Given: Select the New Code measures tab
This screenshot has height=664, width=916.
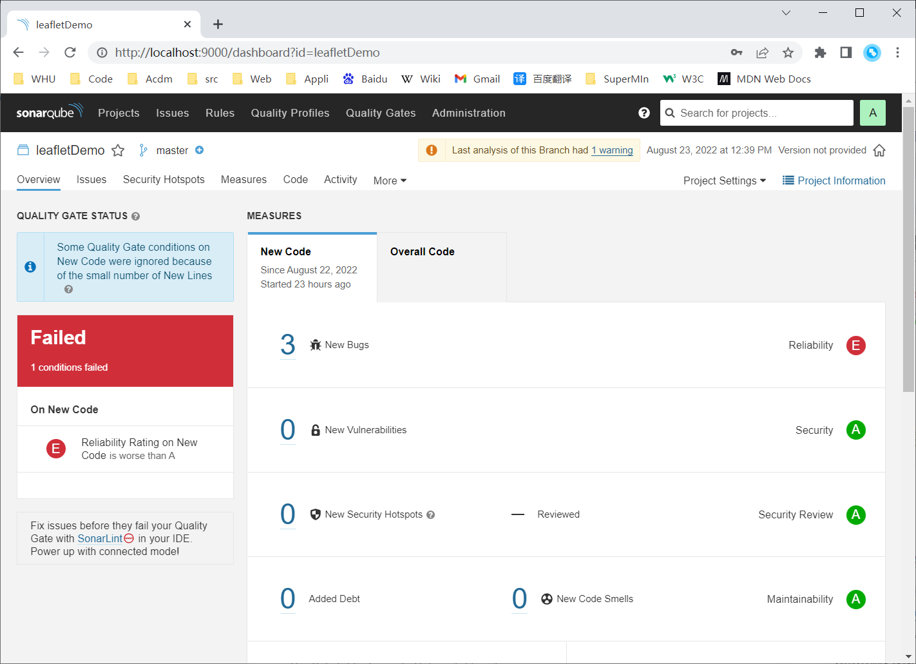Looking at the screenshot, I should (x=312, y=268).
